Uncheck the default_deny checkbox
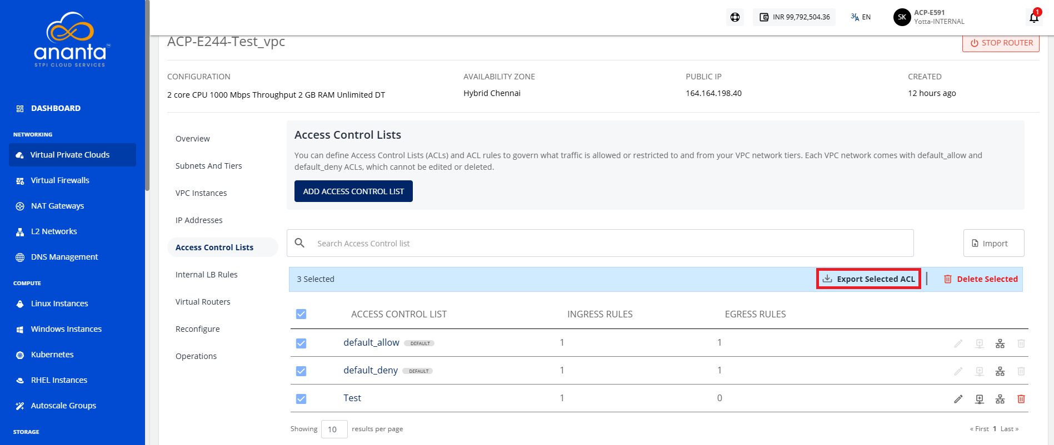The height and width of the screenshot is (445, 1054). 301,371
